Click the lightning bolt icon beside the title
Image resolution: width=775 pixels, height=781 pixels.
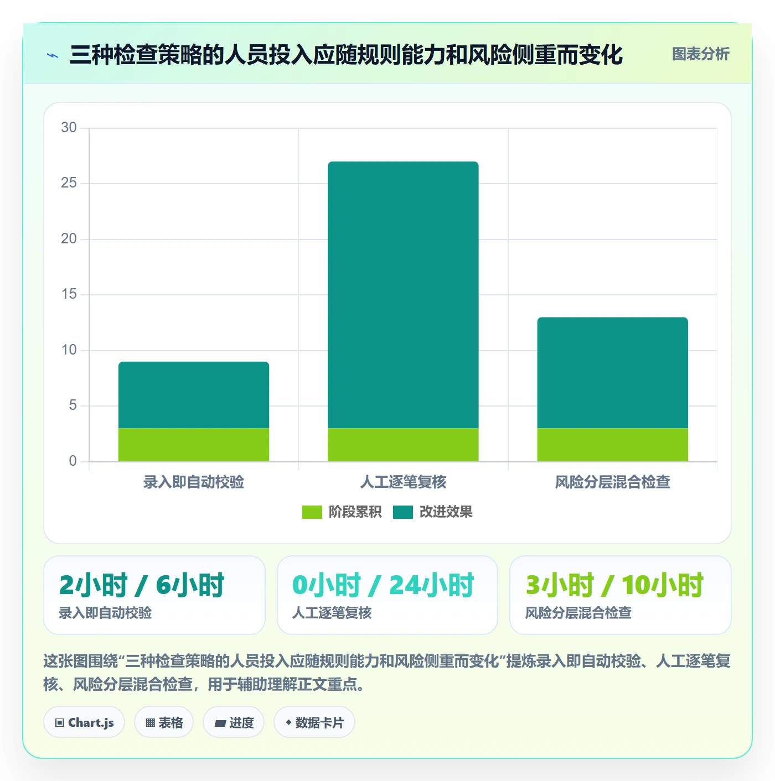[53, 55]
